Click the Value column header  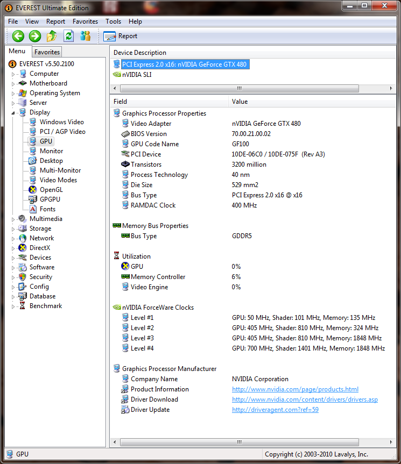[312, 102]
